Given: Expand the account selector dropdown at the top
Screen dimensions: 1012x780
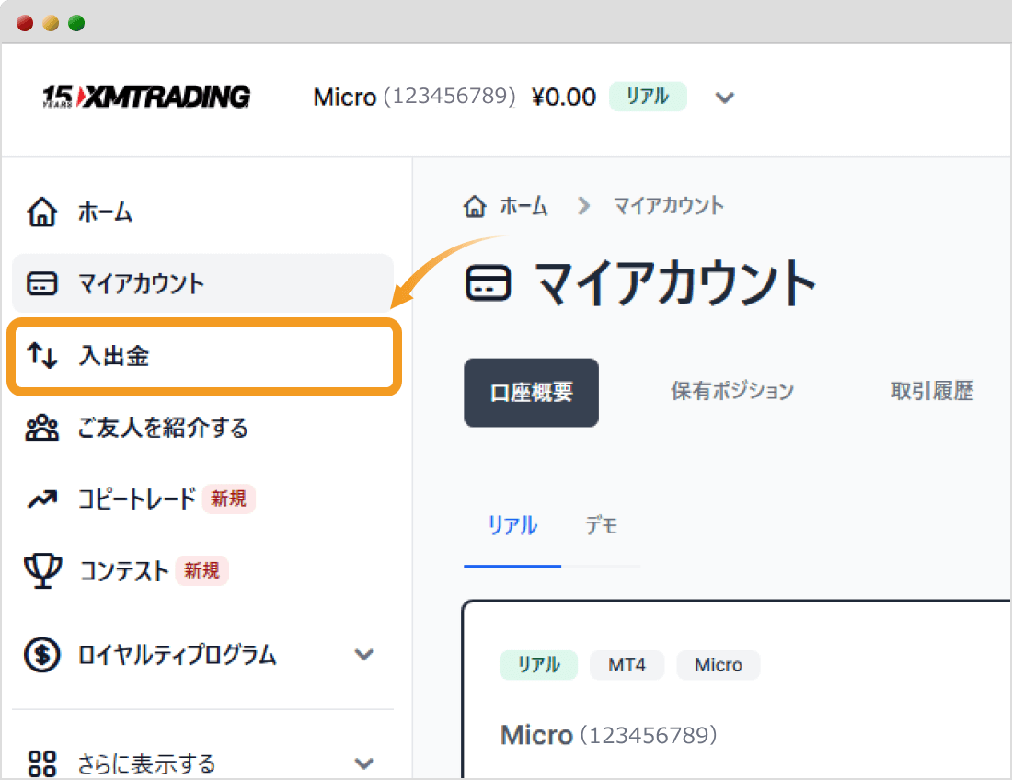Looking at the screenshot, I should [x=725, y=97].
